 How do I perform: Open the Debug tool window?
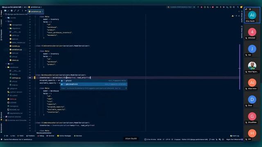tap(41, 136)
